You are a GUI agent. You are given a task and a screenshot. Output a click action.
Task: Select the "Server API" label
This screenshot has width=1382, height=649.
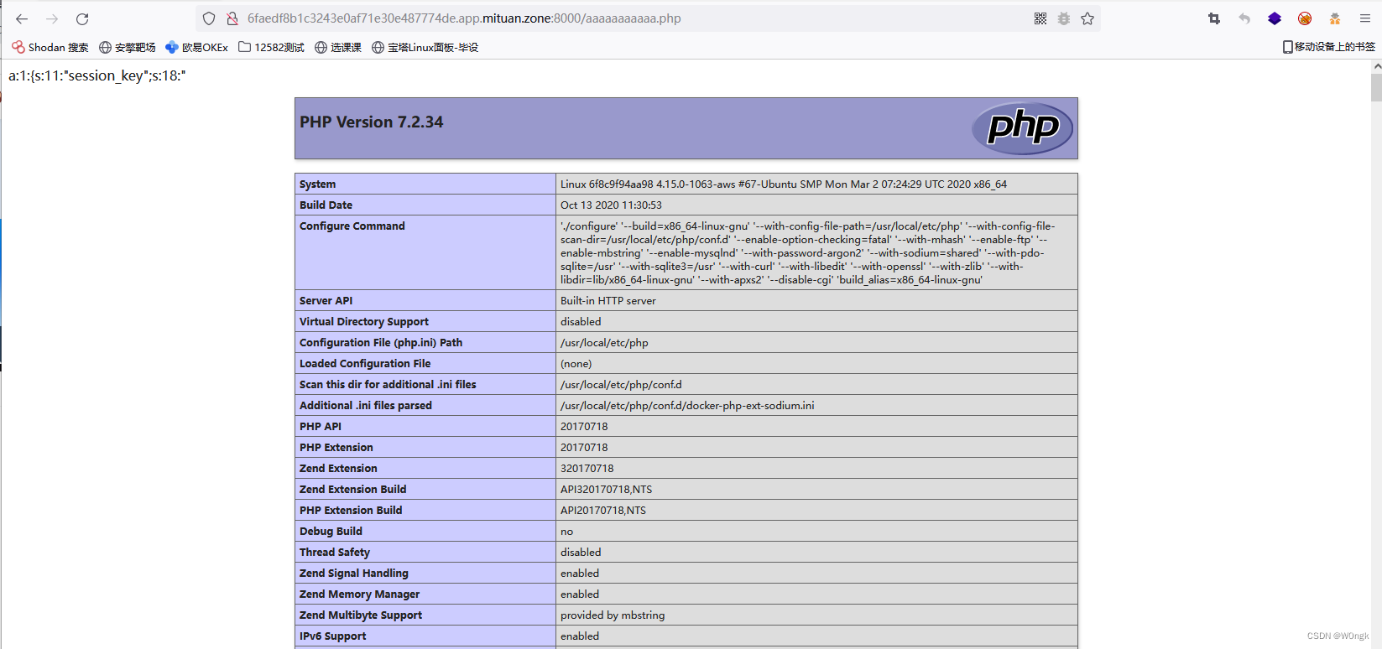326,301
